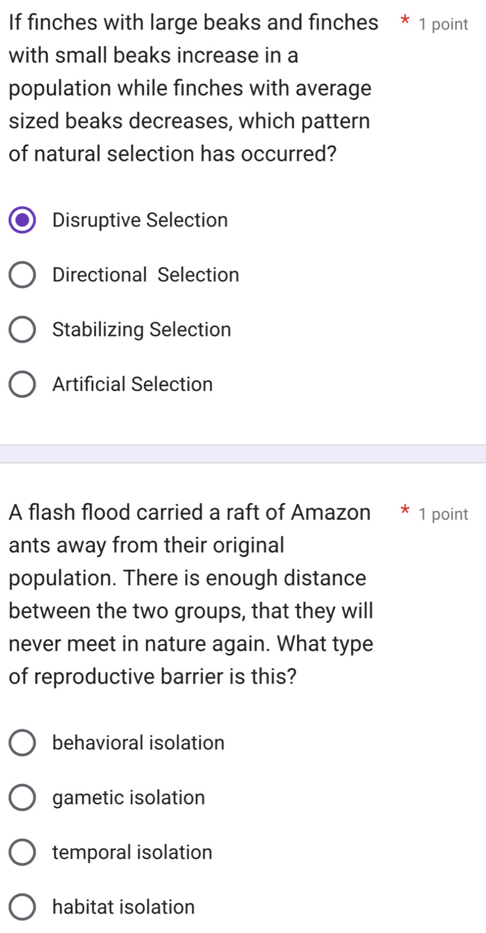This screenshot has width=486, height=933.
Task: Choose gametic isolation answer
Action: pos(22,798)
